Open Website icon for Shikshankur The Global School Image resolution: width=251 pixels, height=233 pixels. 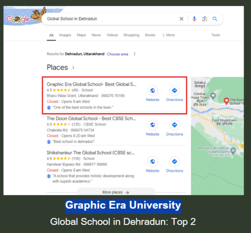pos(152,161)
